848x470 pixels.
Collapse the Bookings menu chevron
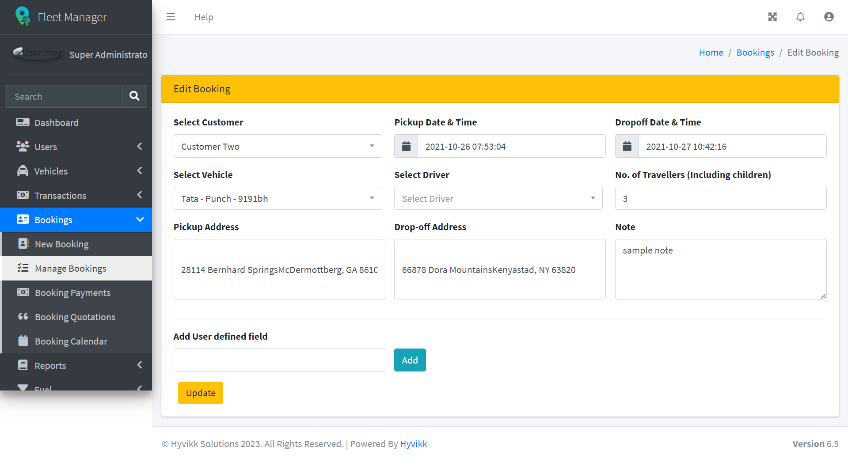[140, 220]
